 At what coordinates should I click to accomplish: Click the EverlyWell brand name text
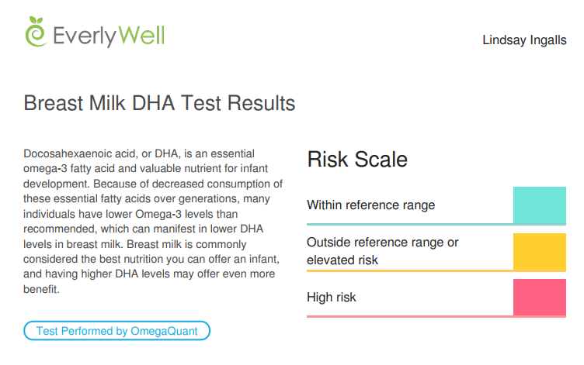click(x=109, y=36)
